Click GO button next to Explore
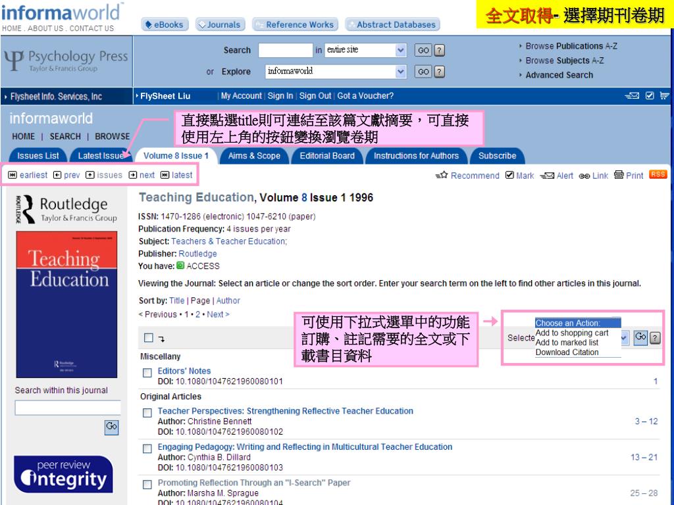This screenshot has height=505, width=674. pos(423,71)
